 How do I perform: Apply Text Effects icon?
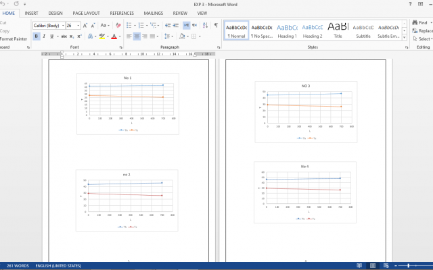coord(90,36)
